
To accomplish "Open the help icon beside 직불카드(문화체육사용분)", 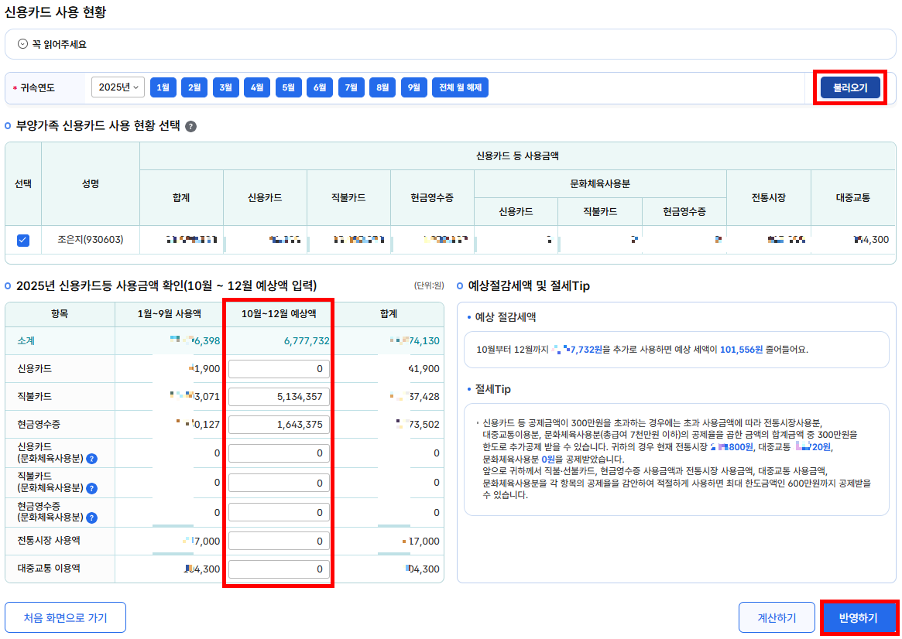I will (x=91, y=488).
